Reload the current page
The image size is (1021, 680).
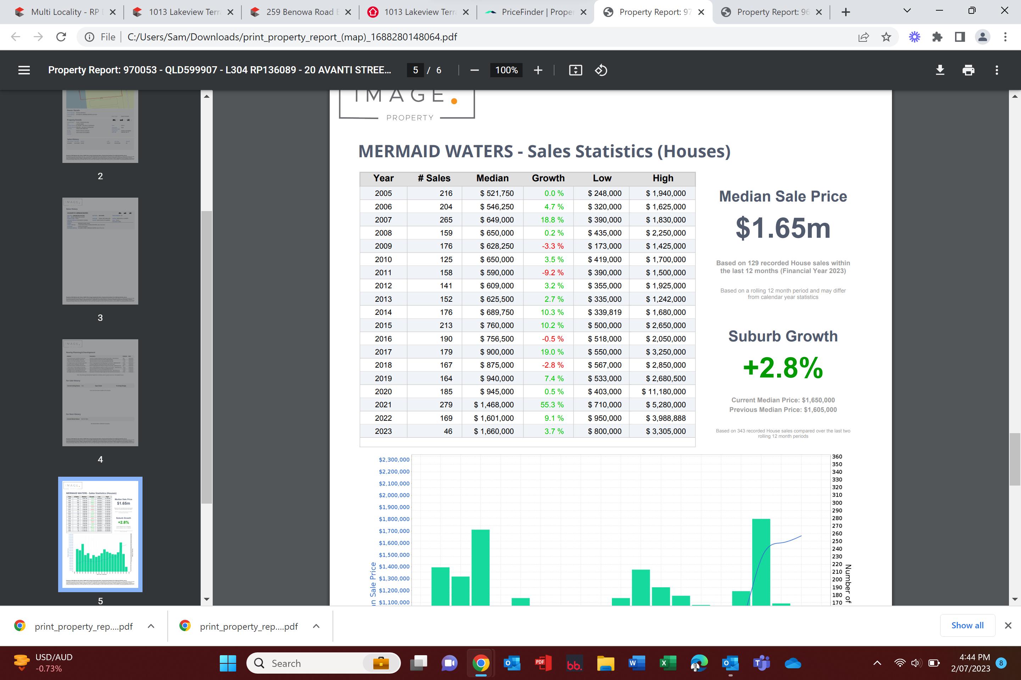(61, 37)
